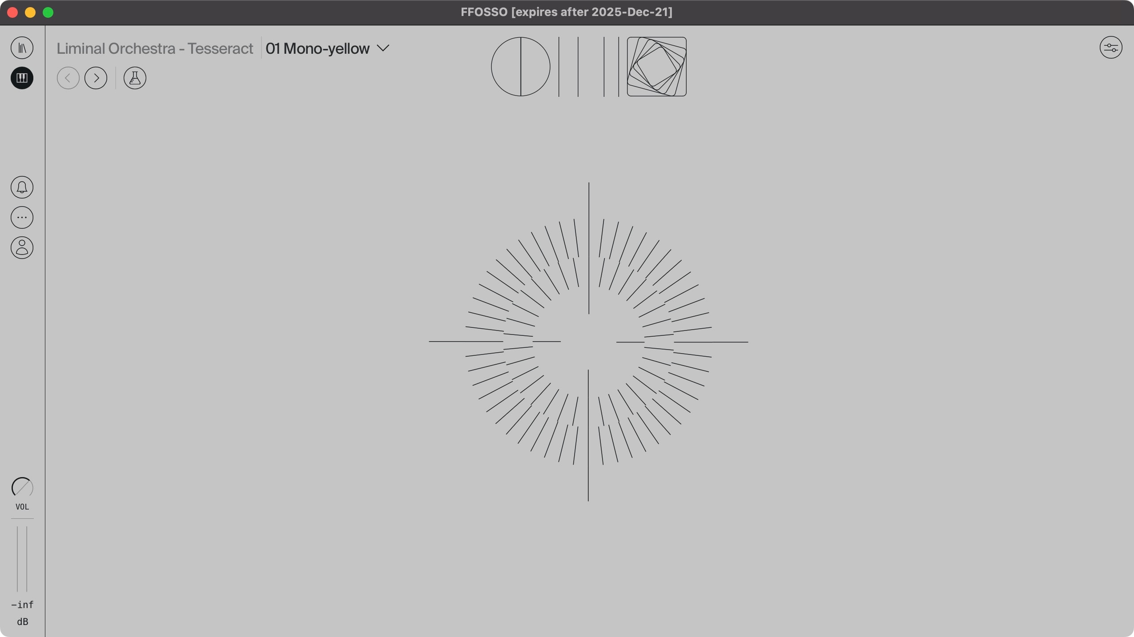Click Liminal Orchestra - Tesseract library name

154,48
